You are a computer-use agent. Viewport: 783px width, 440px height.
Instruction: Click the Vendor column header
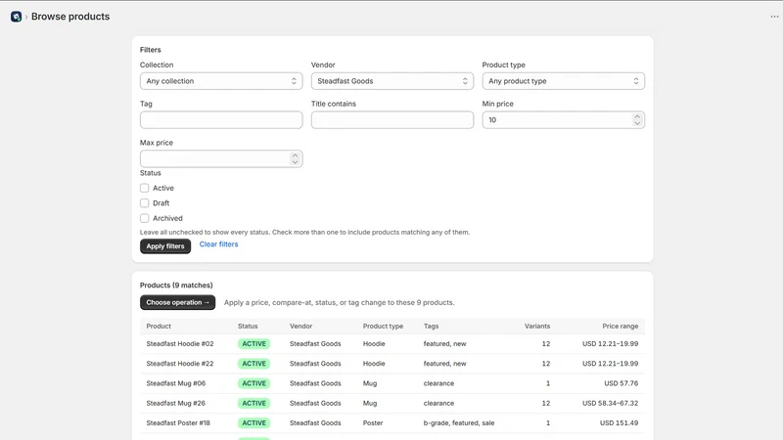point(300,326)
